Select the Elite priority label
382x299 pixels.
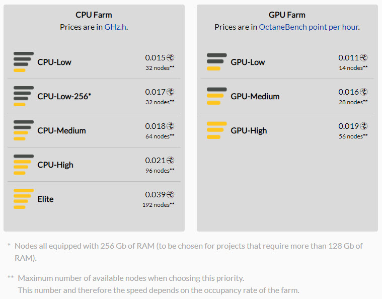(x=45, y=199)
